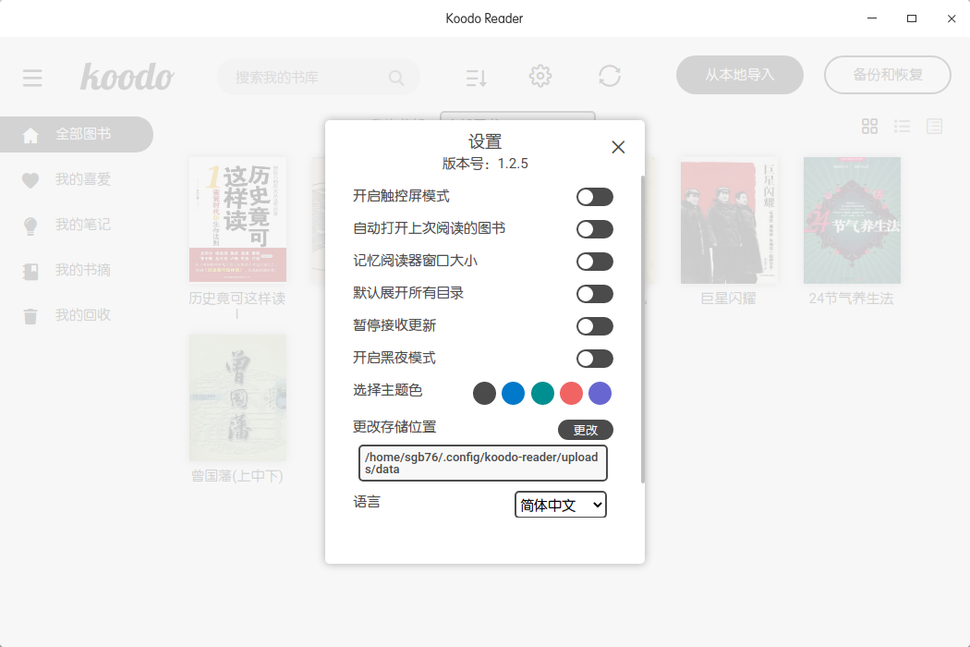Close the 设置 dialog with X
The height and width of the screenshot is (647, 970).
point(618,147)
